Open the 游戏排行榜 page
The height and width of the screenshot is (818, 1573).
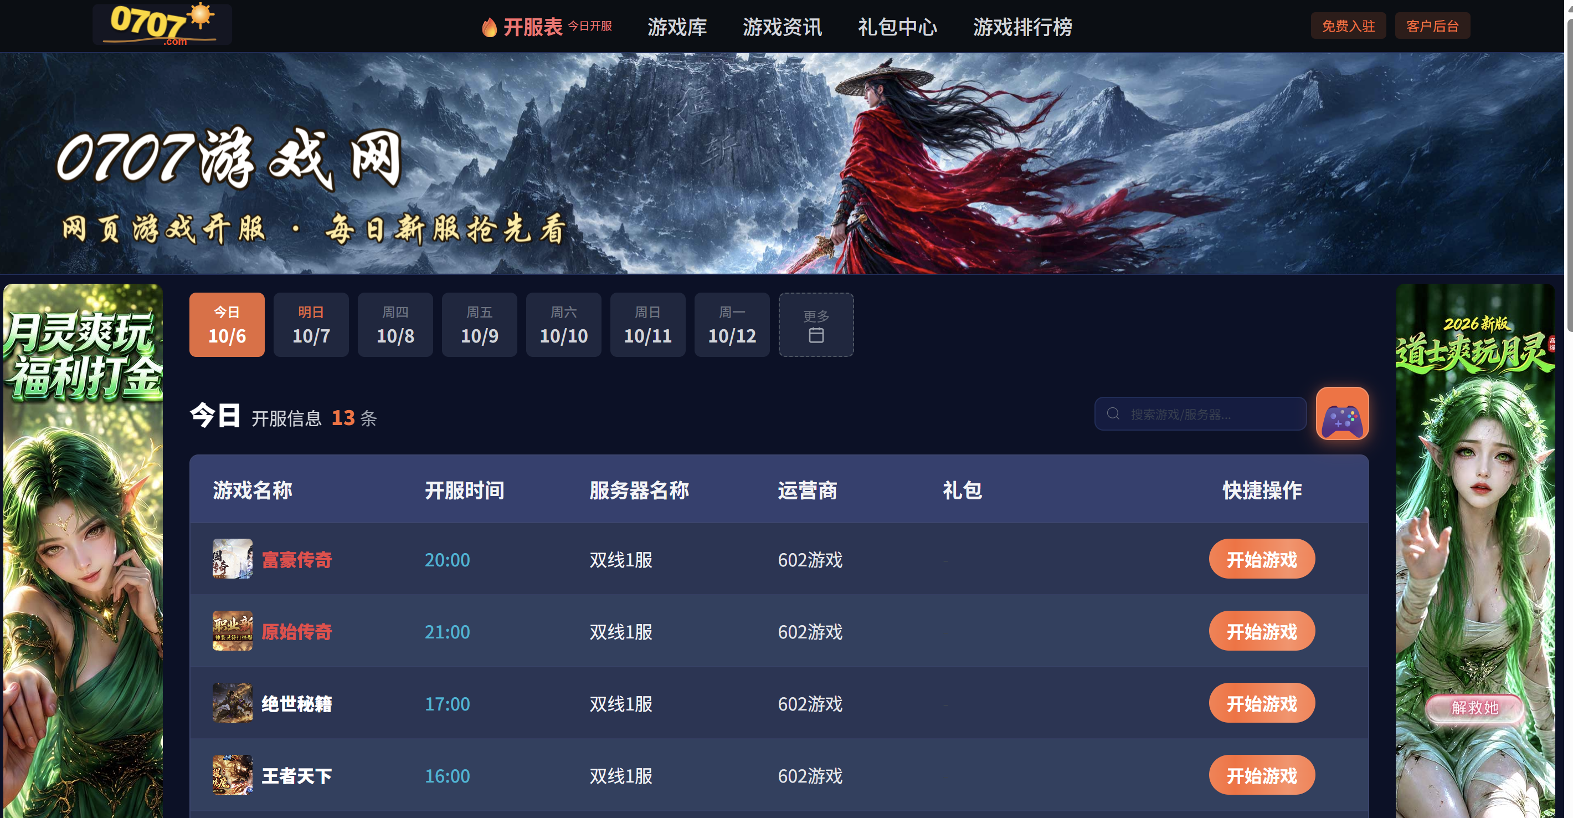point(1022,27)
